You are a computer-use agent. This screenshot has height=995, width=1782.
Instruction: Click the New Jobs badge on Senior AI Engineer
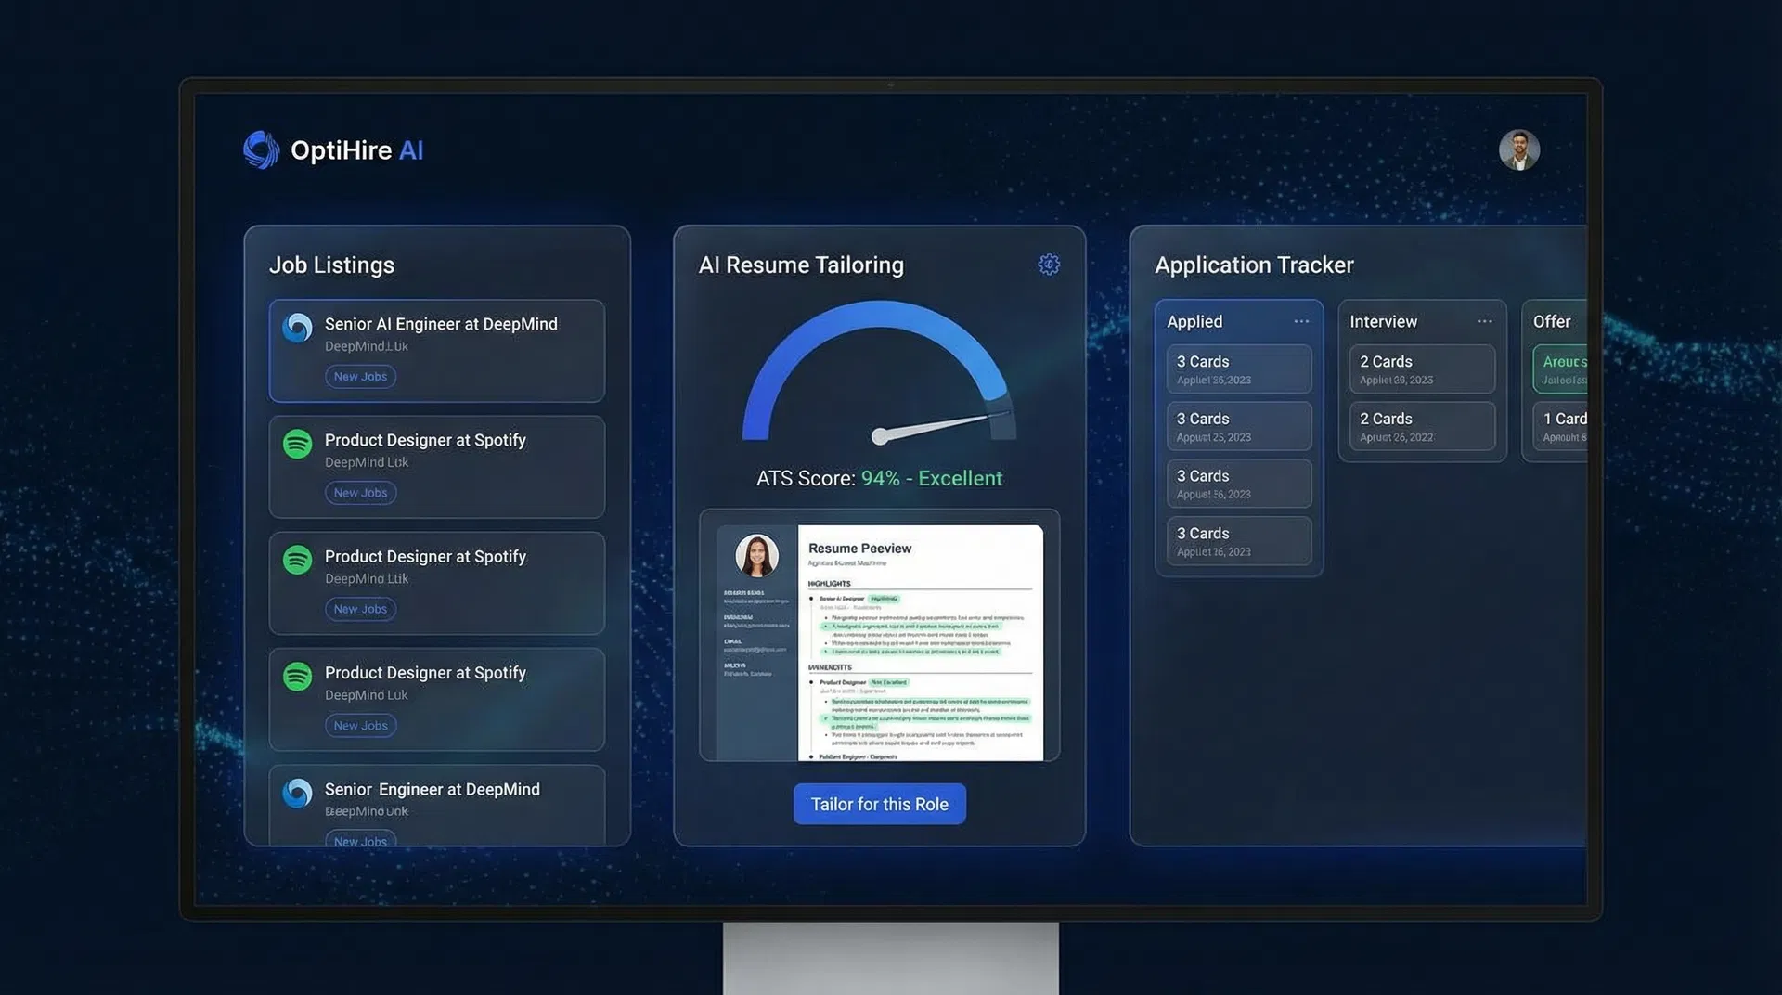coord(360,376)
